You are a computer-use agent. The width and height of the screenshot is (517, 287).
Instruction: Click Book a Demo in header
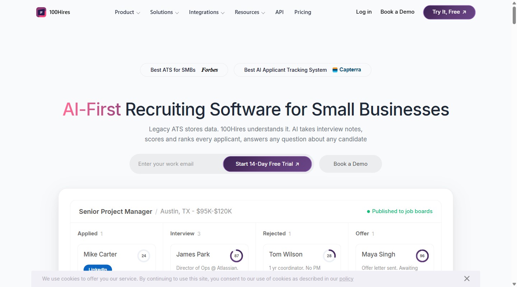click(397, 12)
